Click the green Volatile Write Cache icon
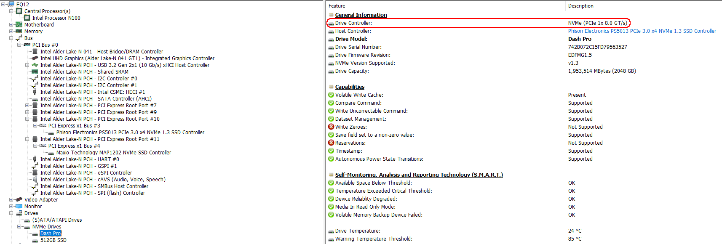Viewport: 722px width, 244px height. 331,95
